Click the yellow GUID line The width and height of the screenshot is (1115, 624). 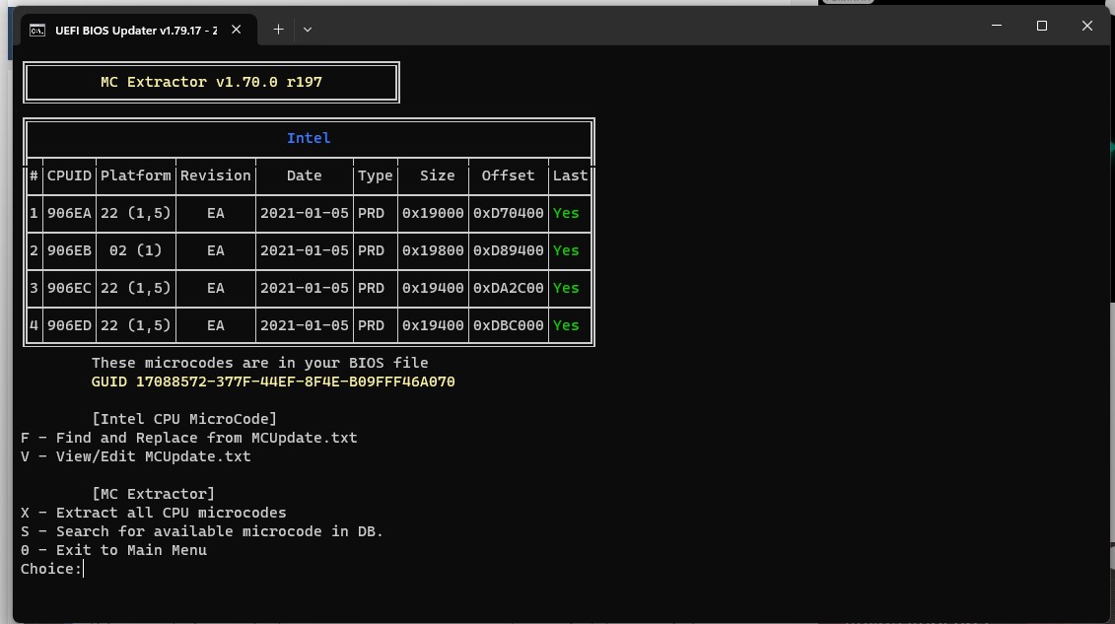[273, 381]
